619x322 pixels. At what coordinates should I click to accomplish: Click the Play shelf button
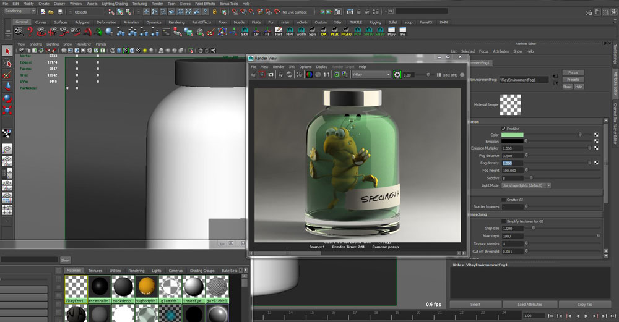click(x=391, y=32)
